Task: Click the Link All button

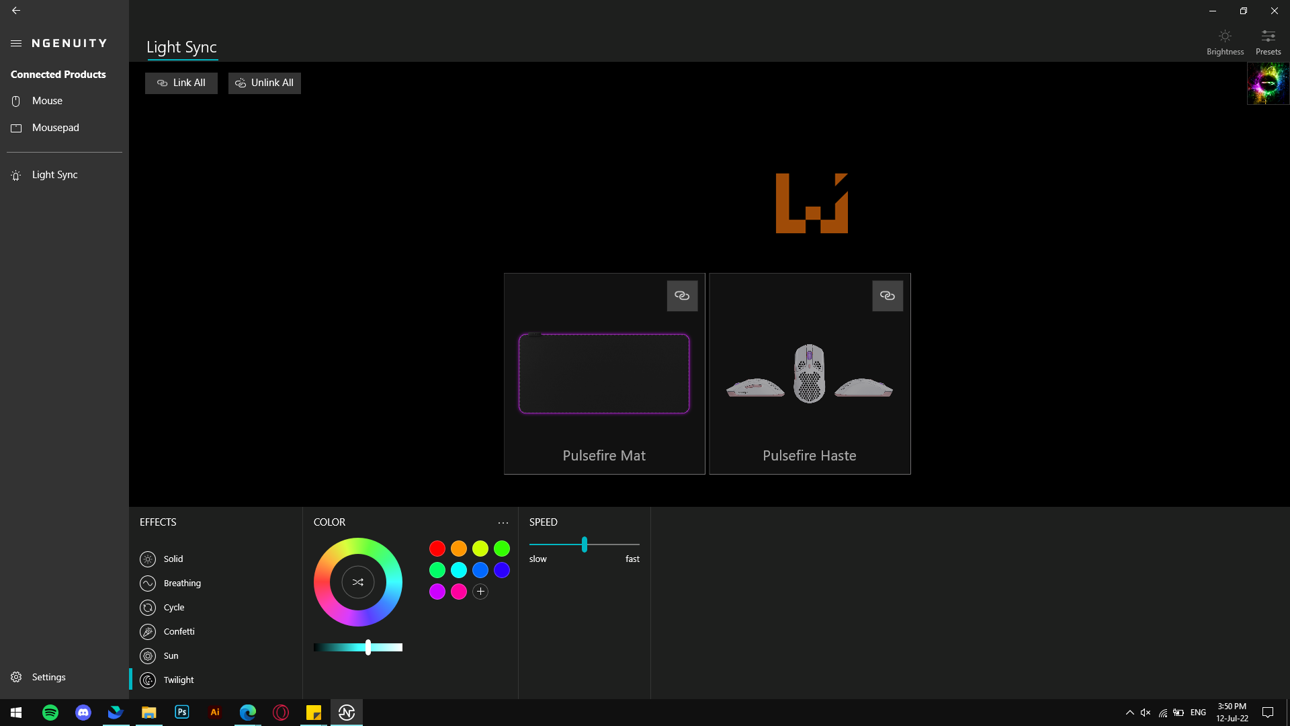Action: pyautogui.click(x=181, y=83)
